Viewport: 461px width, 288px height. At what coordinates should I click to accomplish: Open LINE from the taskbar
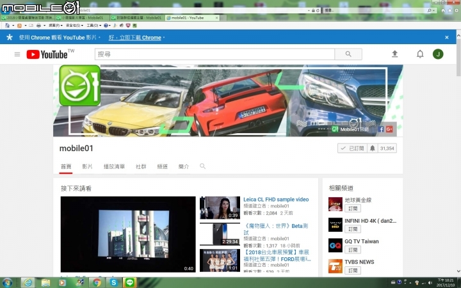(130, 283)
